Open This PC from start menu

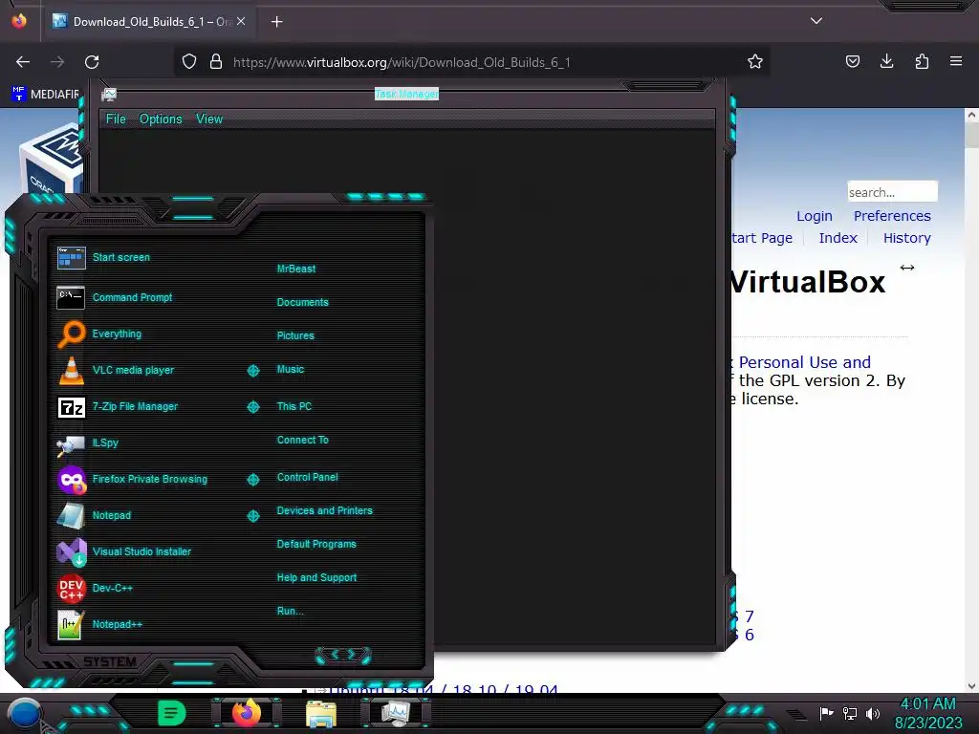(294, 405)
